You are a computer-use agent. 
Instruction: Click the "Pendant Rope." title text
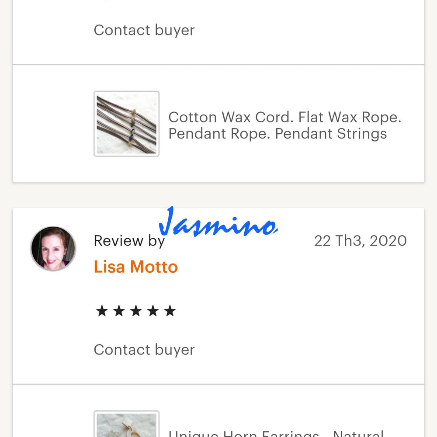tap(219, 134)
